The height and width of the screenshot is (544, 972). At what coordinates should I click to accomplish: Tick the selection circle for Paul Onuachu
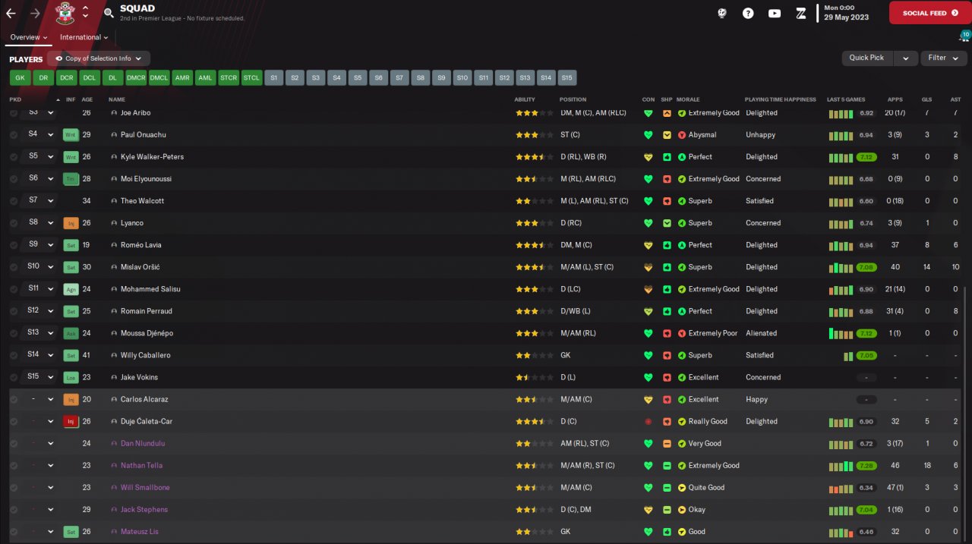[x=14, y=135]
